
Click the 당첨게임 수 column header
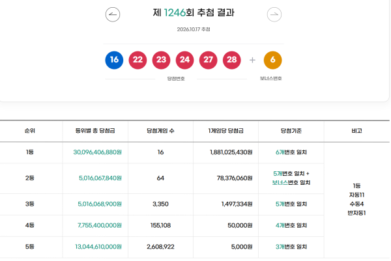tap(160, 131)
